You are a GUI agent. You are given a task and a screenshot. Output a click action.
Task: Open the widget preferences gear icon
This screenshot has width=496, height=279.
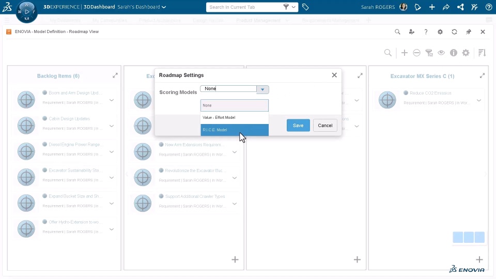[x=440, y=32]
